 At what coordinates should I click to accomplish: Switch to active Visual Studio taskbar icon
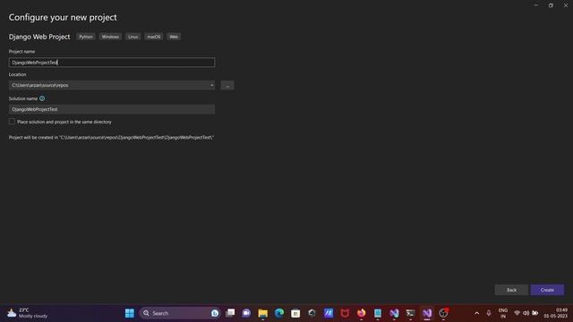(427, 313)
